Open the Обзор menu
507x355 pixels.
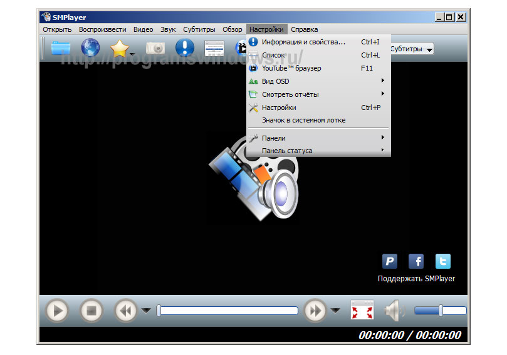[x=232, y=29]
